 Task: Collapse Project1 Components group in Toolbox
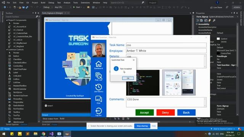tap(7, 20)
